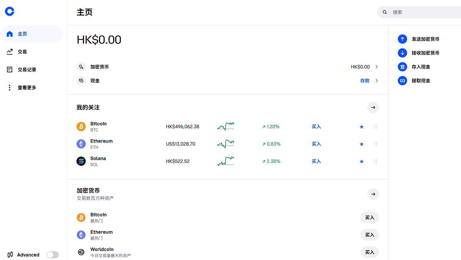Click the 存入现金 bank icon
Viewport: 461px width, 260px height.
click(402, 67)
